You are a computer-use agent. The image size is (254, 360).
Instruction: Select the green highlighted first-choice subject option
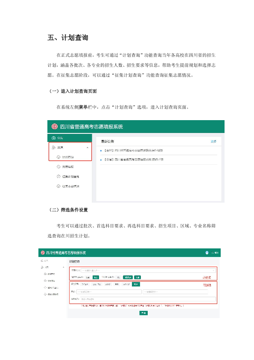click(x=96, y=277)
